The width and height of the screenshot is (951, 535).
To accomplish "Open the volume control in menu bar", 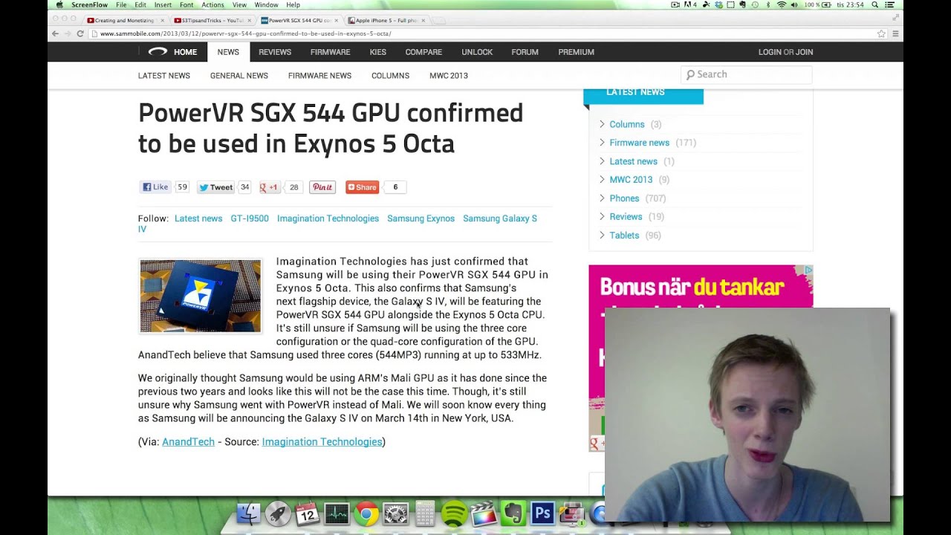I will coord(794,4).
